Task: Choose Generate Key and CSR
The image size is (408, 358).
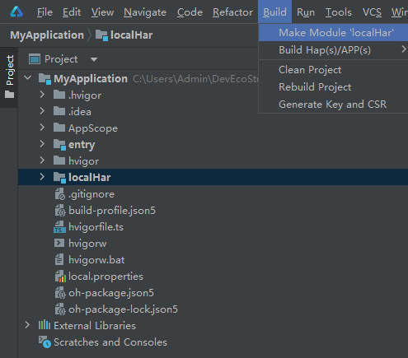Action: [333, 105]
